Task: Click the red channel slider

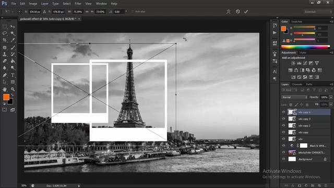Action: (304, 27)
